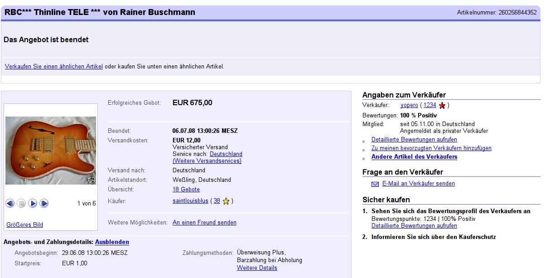Click the red star next to 1234
The width and height of the screenshot is (545, 278).
pyautogui.click(x=442, y=106)
